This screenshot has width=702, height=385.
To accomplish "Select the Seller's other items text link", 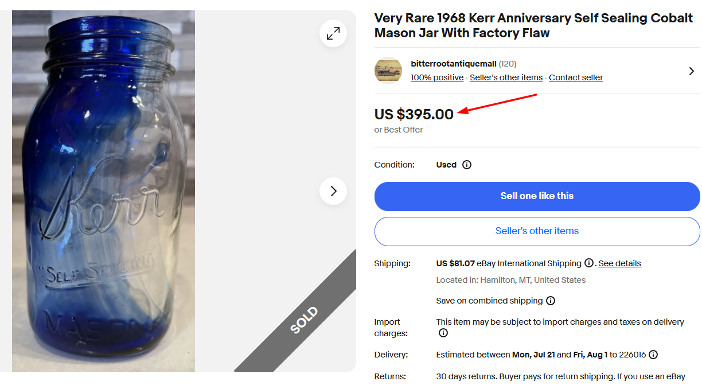I will point(506,77).
